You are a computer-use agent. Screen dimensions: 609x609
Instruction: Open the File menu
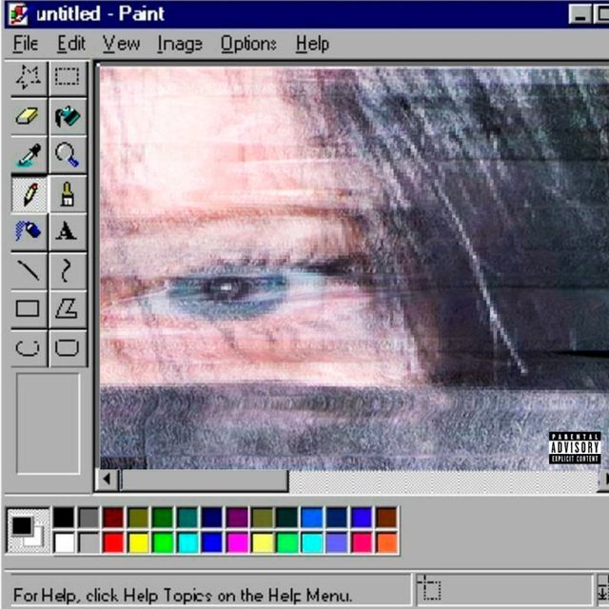click(26, 44)
